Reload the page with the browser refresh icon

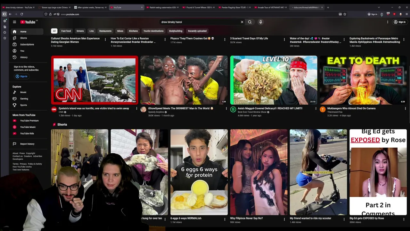pos(21,14)
